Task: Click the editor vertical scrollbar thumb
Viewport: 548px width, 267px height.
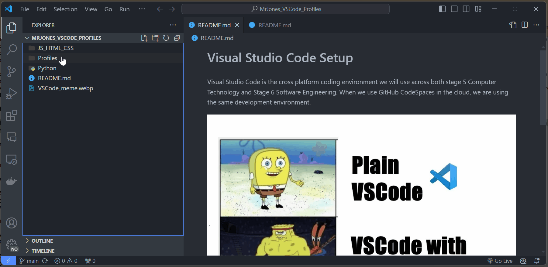Action: click(x=543, y=87)
